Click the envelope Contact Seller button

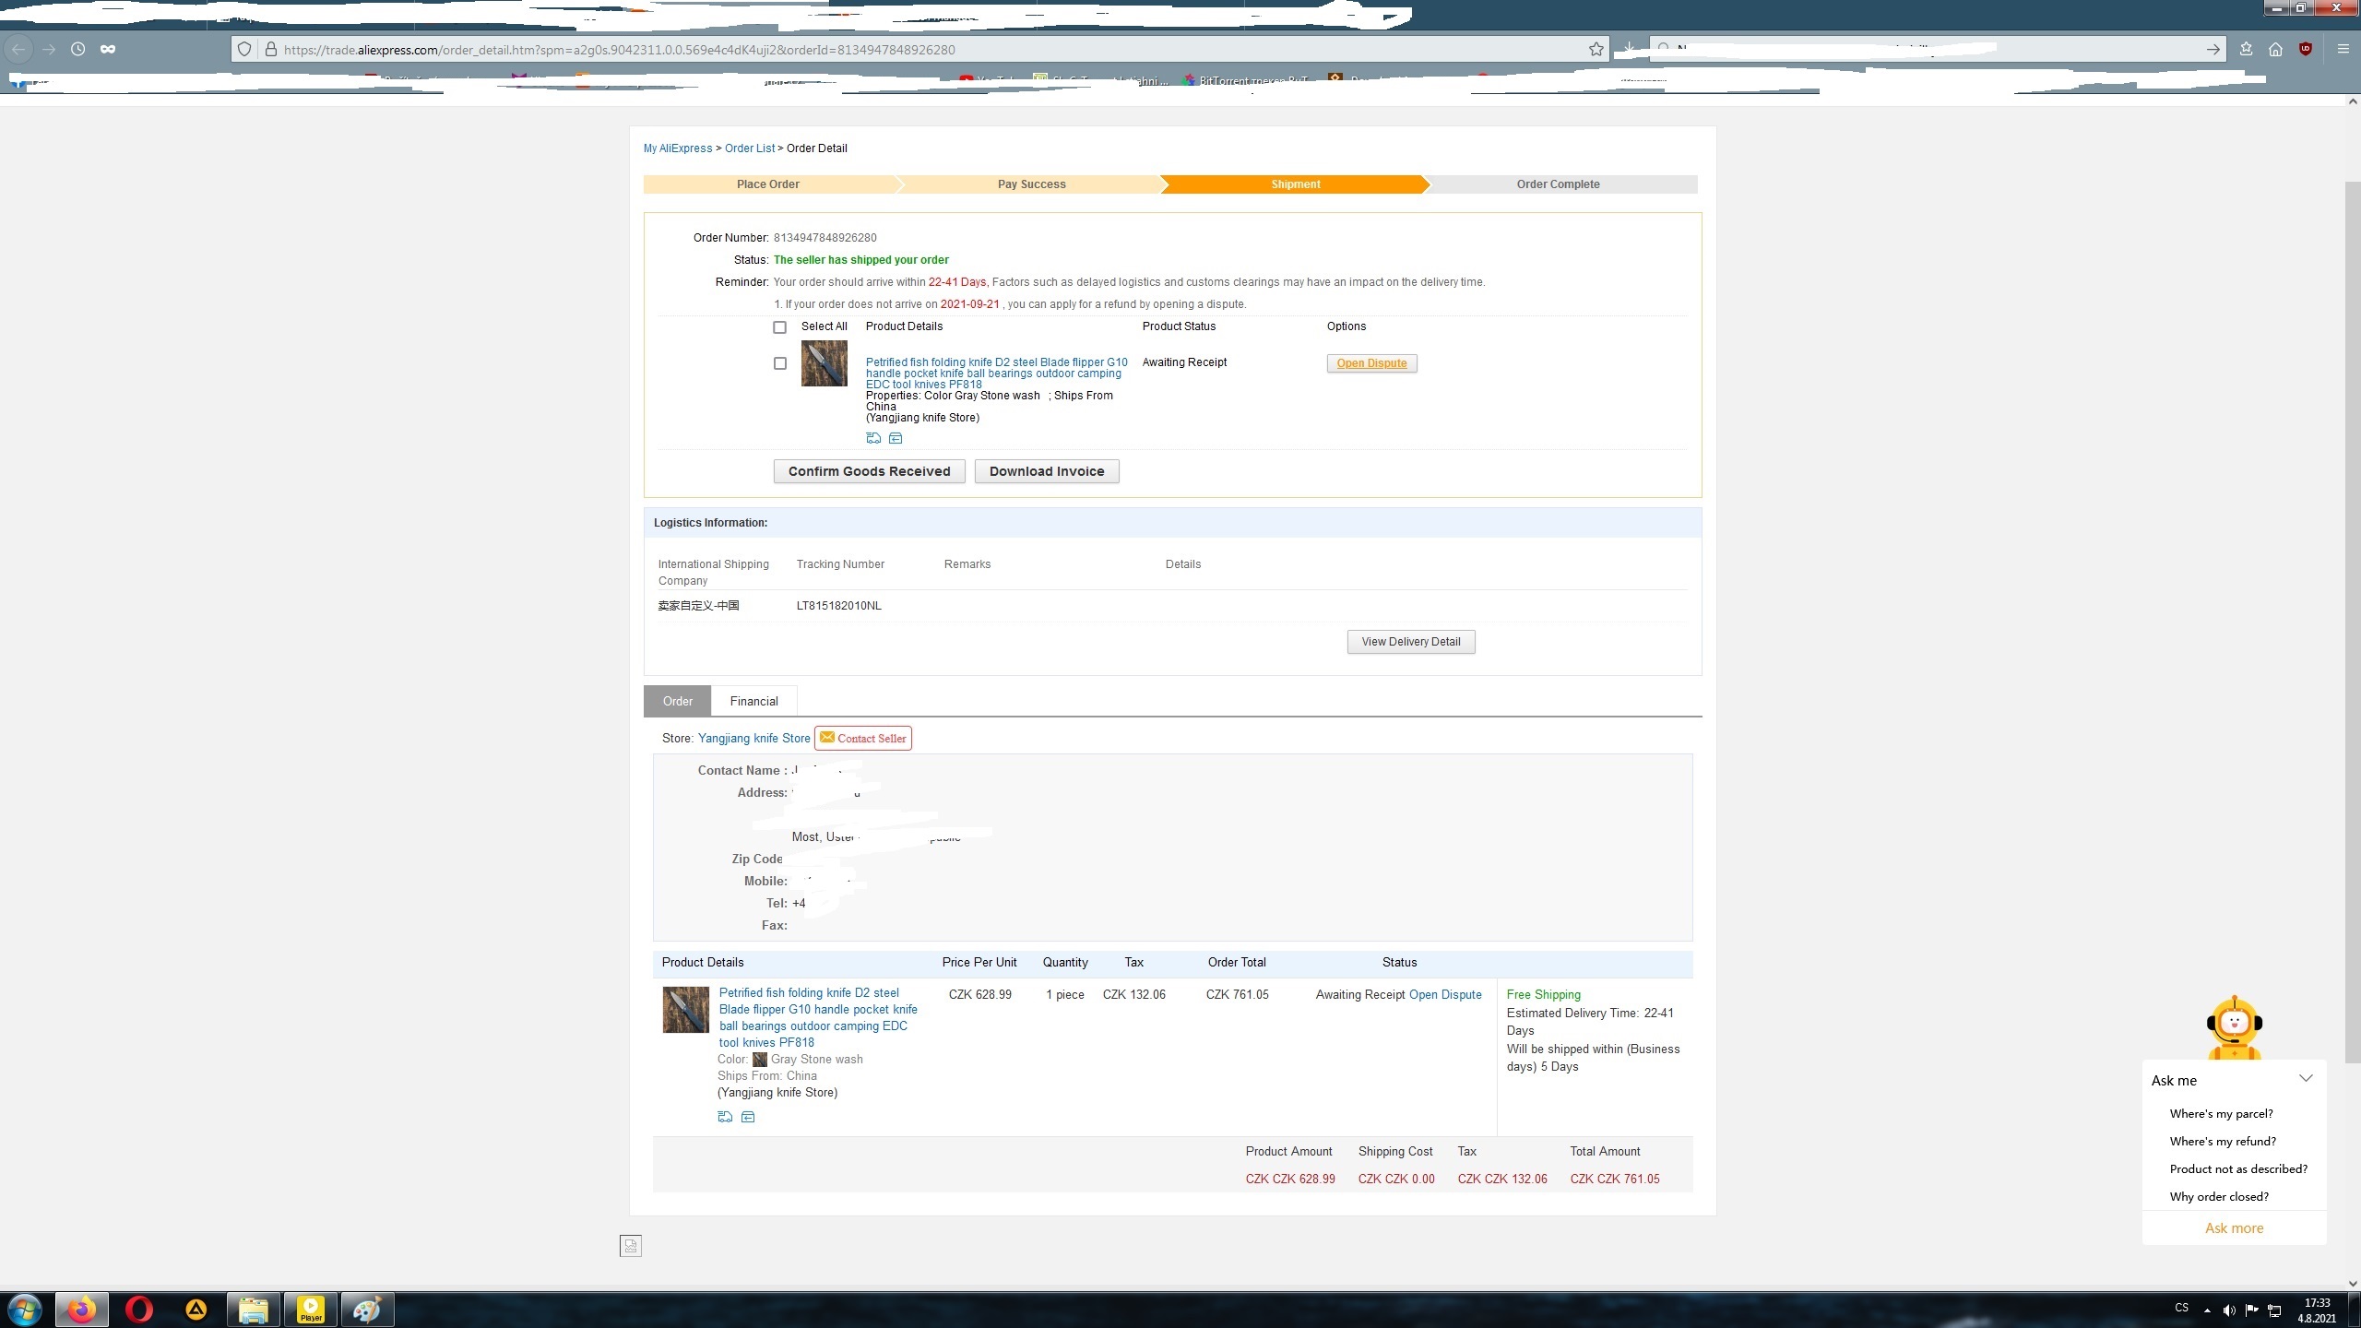pyautogui.click(x=863, y=739)
